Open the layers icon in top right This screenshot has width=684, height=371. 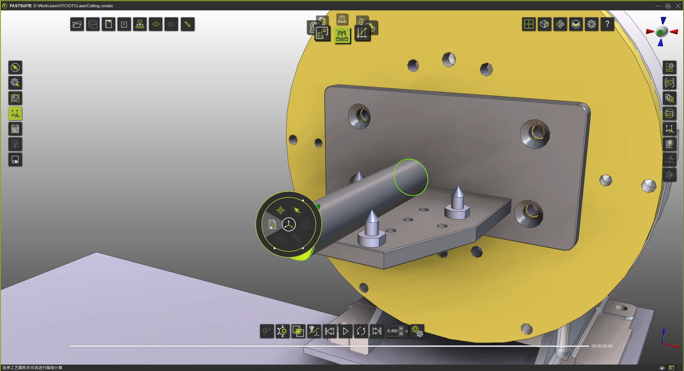tap(576, 25)
